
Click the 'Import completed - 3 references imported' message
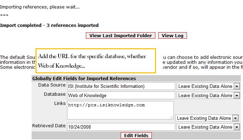(49, 25)
